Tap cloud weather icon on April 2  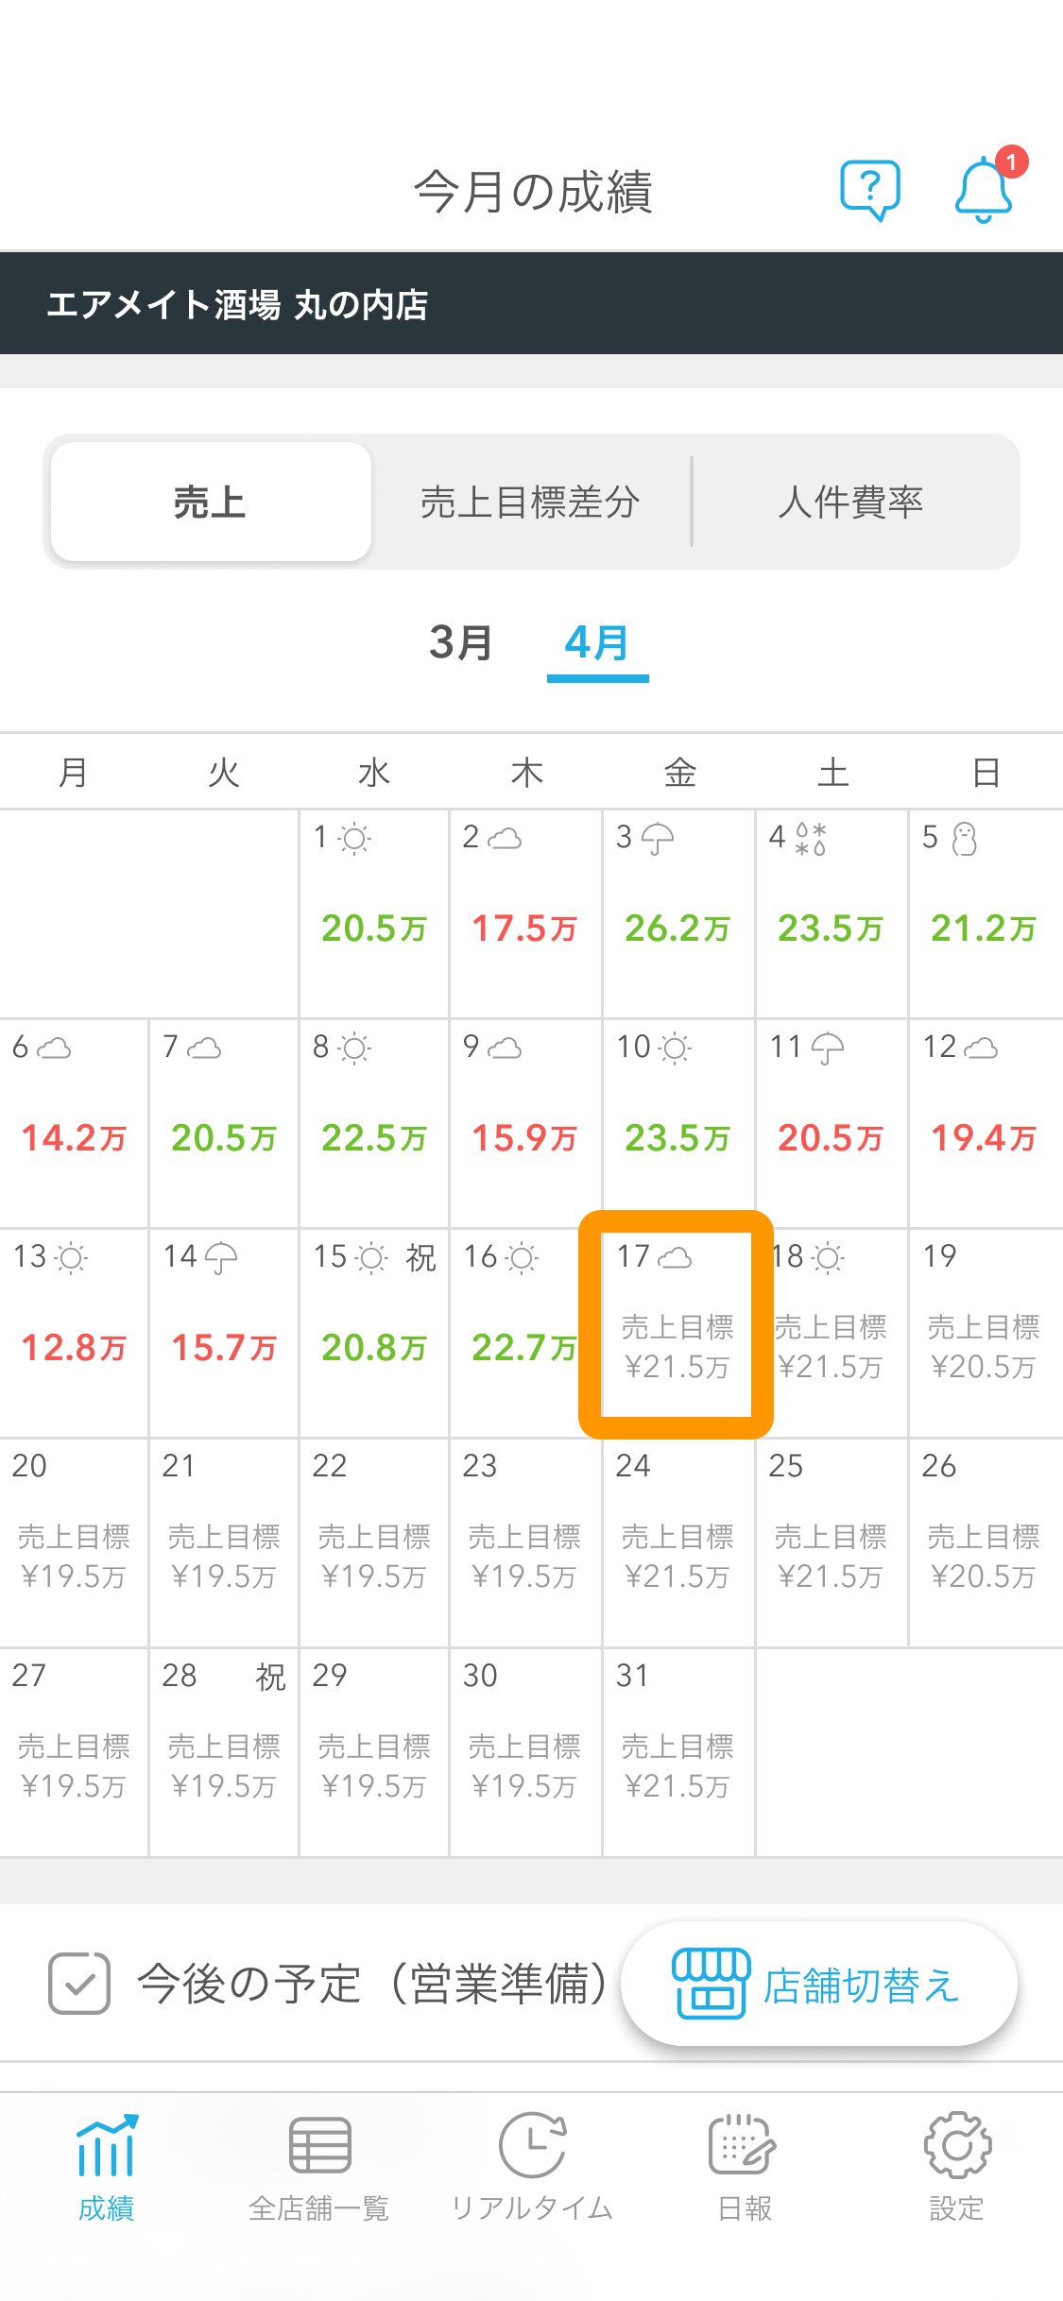click(504, 838)
